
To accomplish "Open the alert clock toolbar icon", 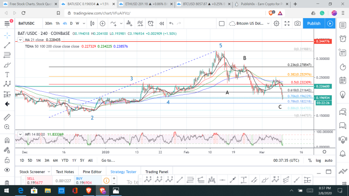I will pyautogui.click(x=151, y=24).
